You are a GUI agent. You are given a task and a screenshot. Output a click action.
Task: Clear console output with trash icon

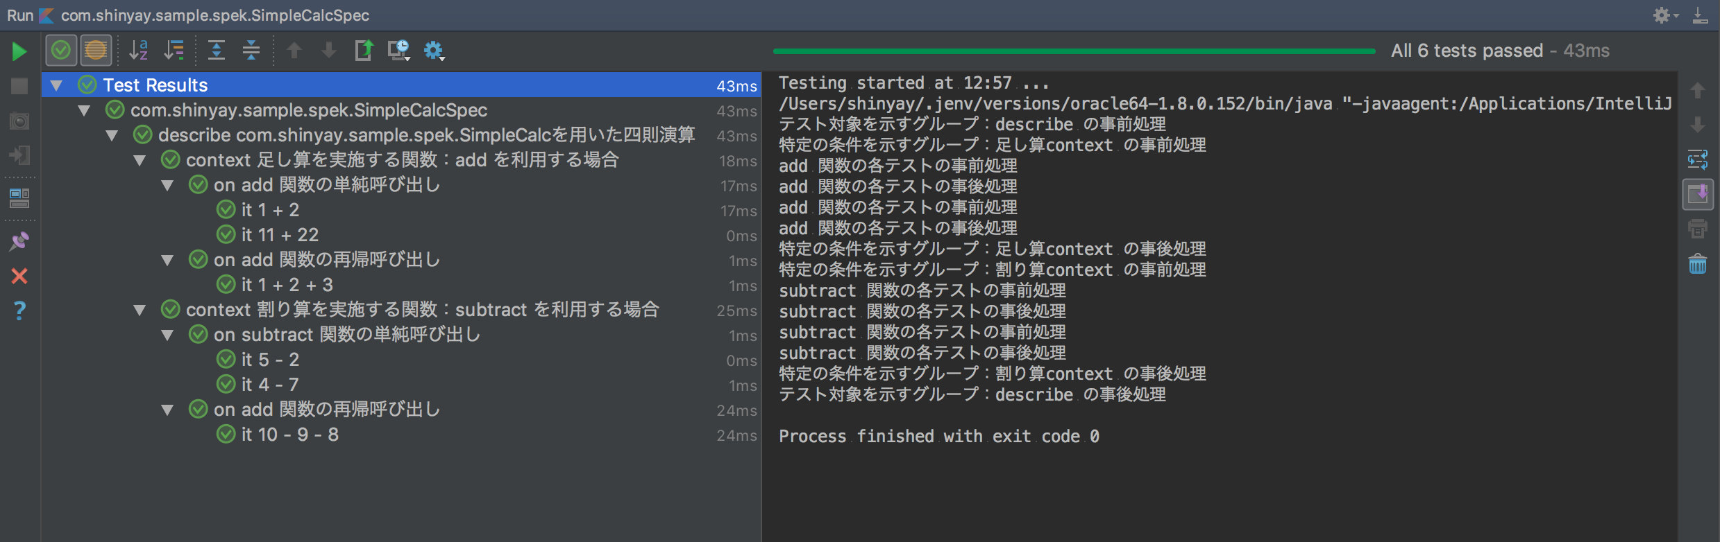[x=1698, y=263]
